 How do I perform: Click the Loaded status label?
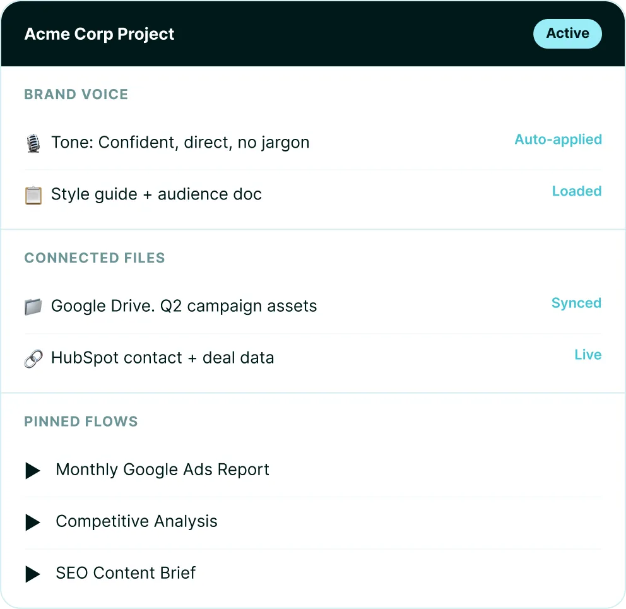[577, 191]
